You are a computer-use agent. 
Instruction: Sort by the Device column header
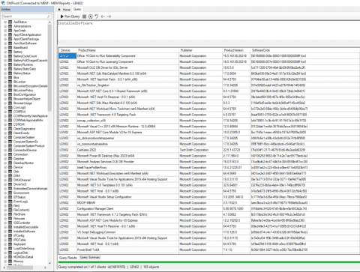tap(67, 50)
